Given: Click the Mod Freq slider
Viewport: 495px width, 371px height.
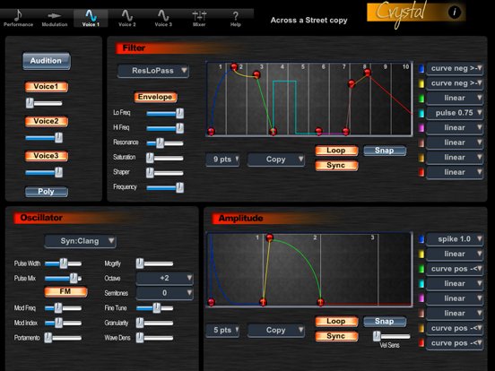Looking at the screenshot, I should (x=63, y=308).
